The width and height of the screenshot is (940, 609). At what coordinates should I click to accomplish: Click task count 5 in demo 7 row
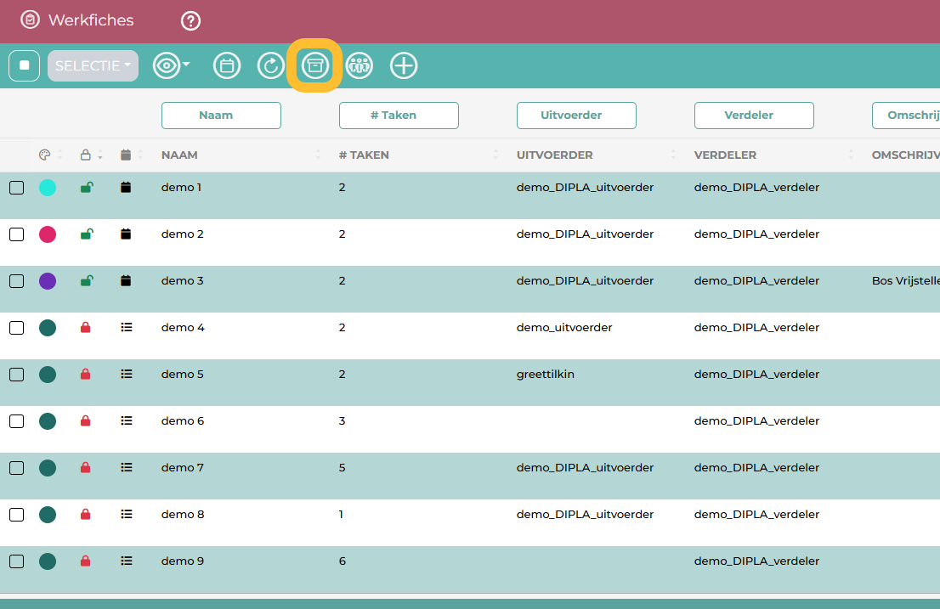[x=343, y=468]
